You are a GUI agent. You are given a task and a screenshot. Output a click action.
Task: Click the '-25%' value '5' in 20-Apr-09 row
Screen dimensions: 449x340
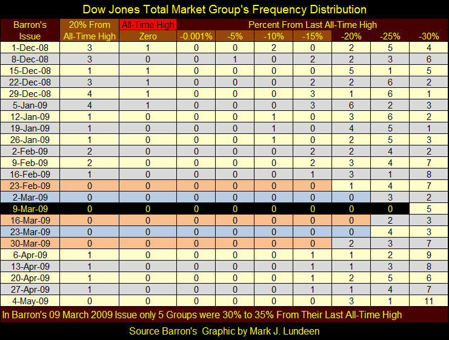[390, 278]
